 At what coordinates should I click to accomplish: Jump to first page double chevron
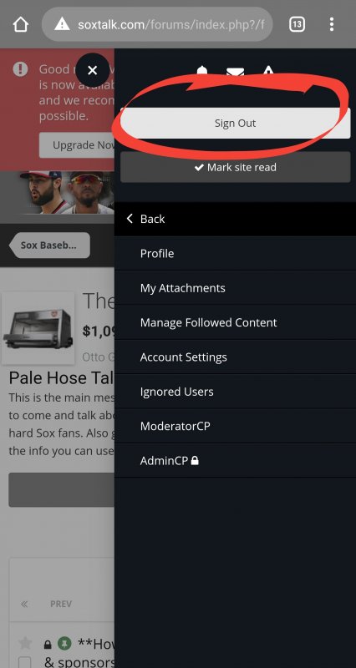pos(24,604)
